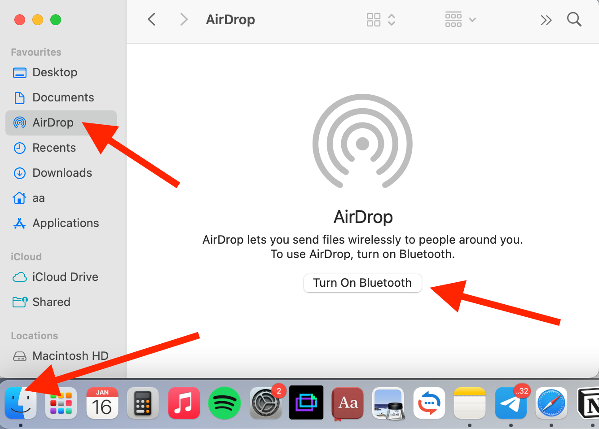599x429 pixels.
Task: Open the Music app in Dock
Action: (x=184, y=403)
